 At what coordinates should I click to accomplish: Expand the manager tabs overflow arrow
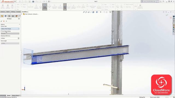(x=20, y=16)
